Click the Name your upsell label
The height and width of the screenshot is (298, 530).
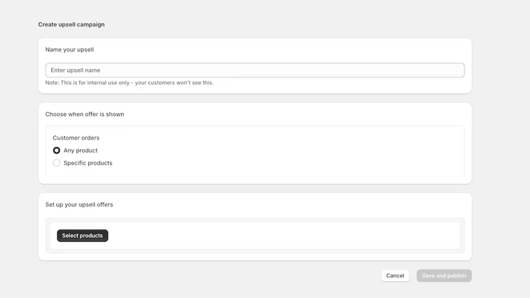(70, 50)
